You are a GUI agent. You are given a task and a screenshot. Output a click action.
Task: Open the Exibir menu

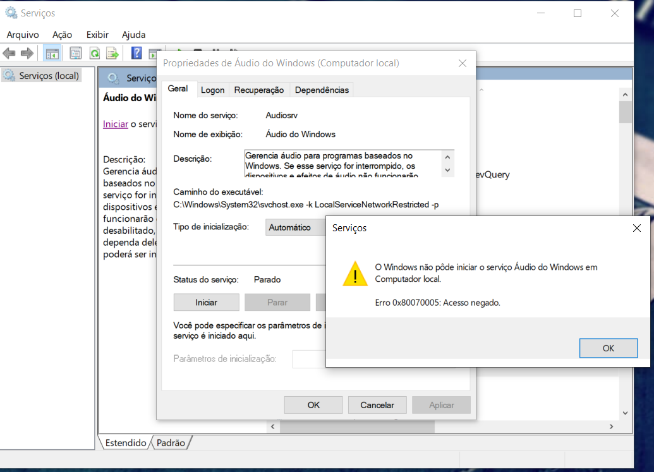(x=97, y=35)
